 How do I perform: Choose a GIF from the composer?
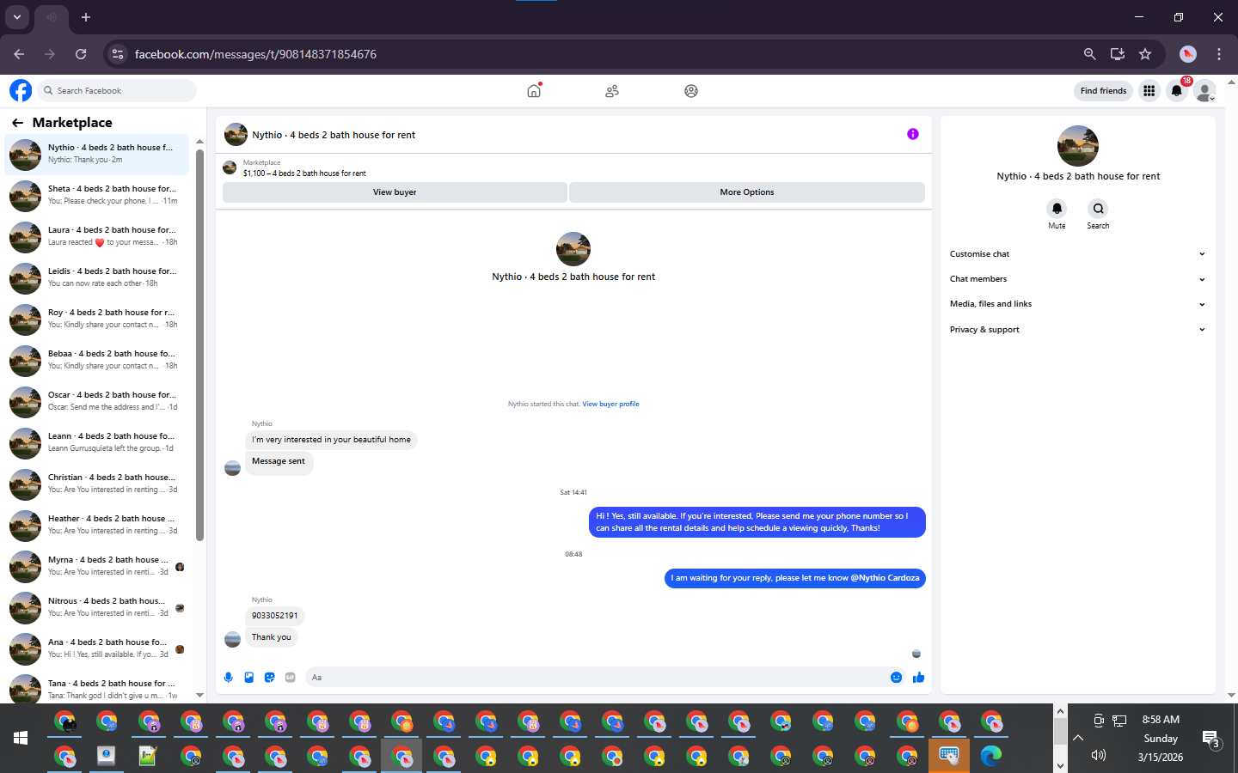[x=291, y=677]
